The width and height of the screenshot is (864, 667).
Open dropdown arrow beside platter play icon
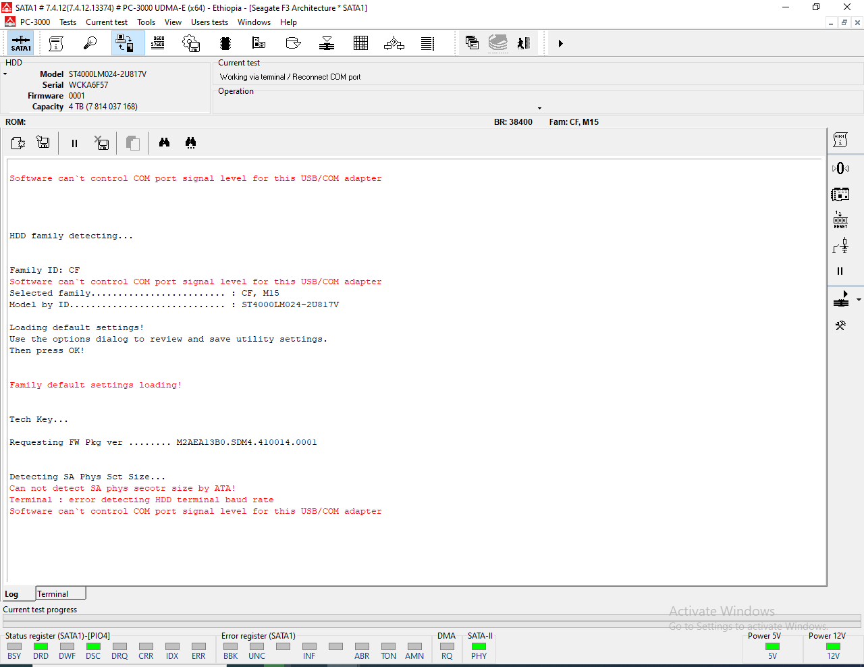tap(859, 299)
